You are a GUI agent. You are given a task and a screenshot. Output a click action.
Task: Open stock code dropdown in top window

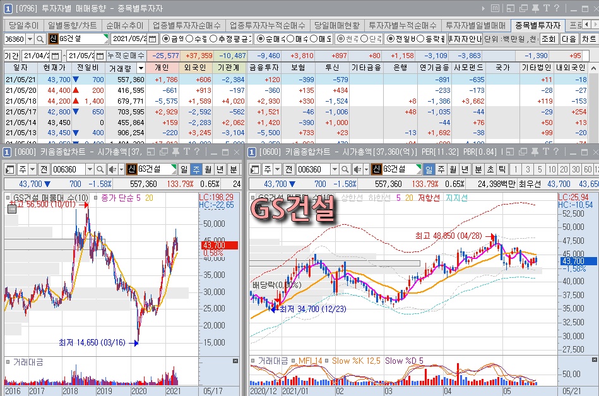pos(30,39)
